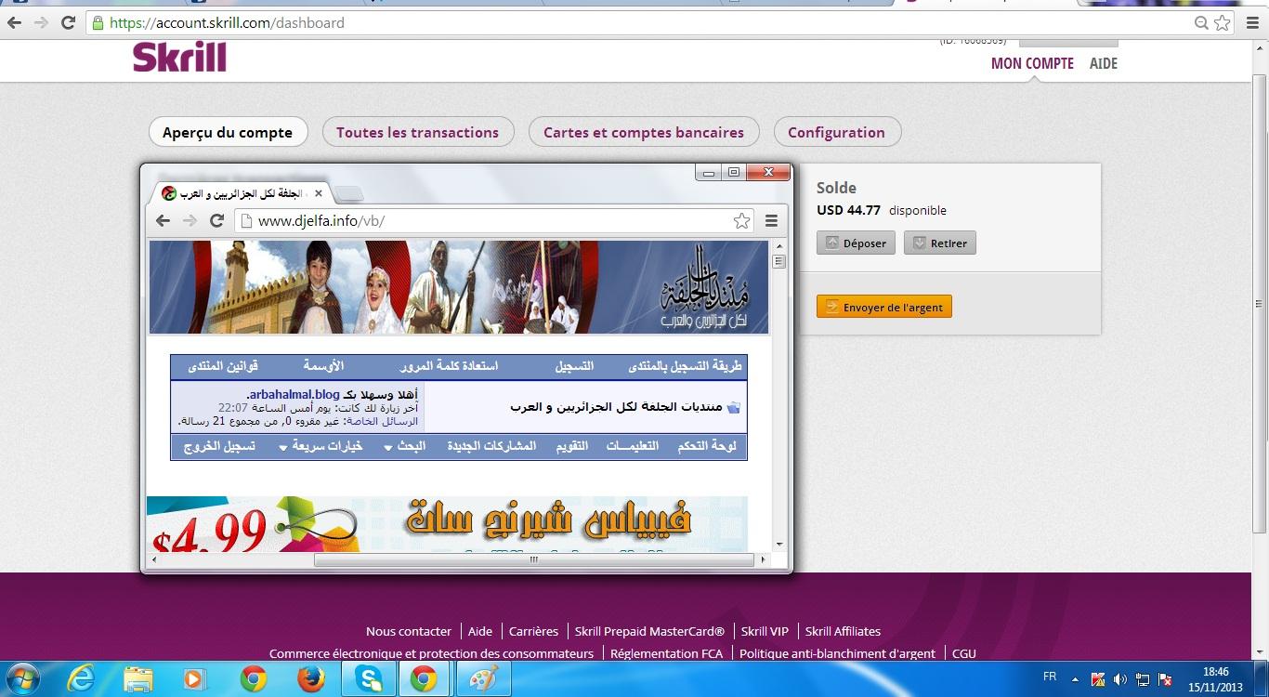The image size is (1269, 697).
Task: Select MON COMPTE in the header
Action: click(1032, 63)
